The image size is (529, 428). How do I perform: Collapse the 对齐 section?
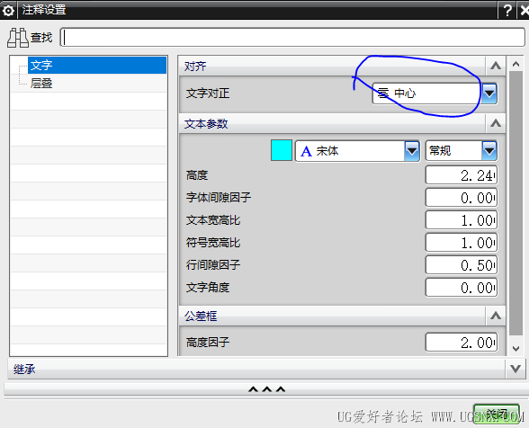[496, 66]
